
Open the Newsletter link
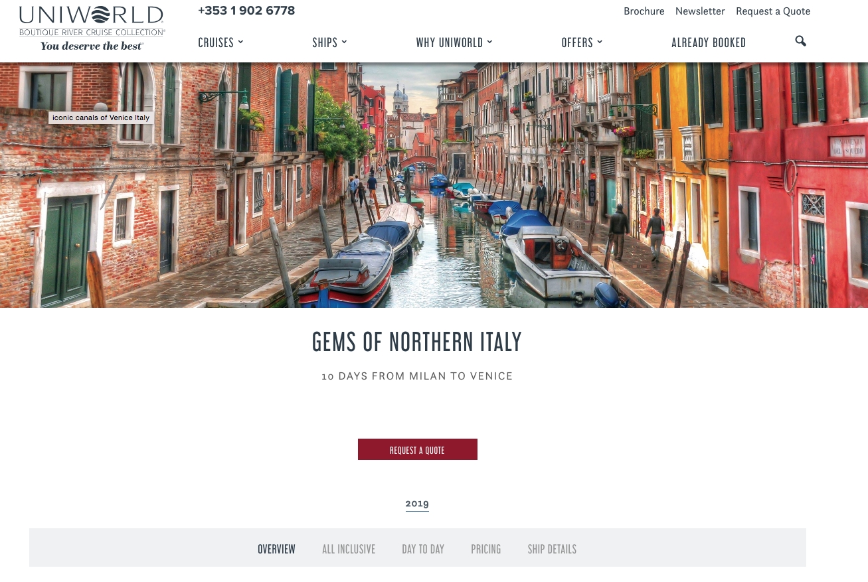click(x=700, y=11)
